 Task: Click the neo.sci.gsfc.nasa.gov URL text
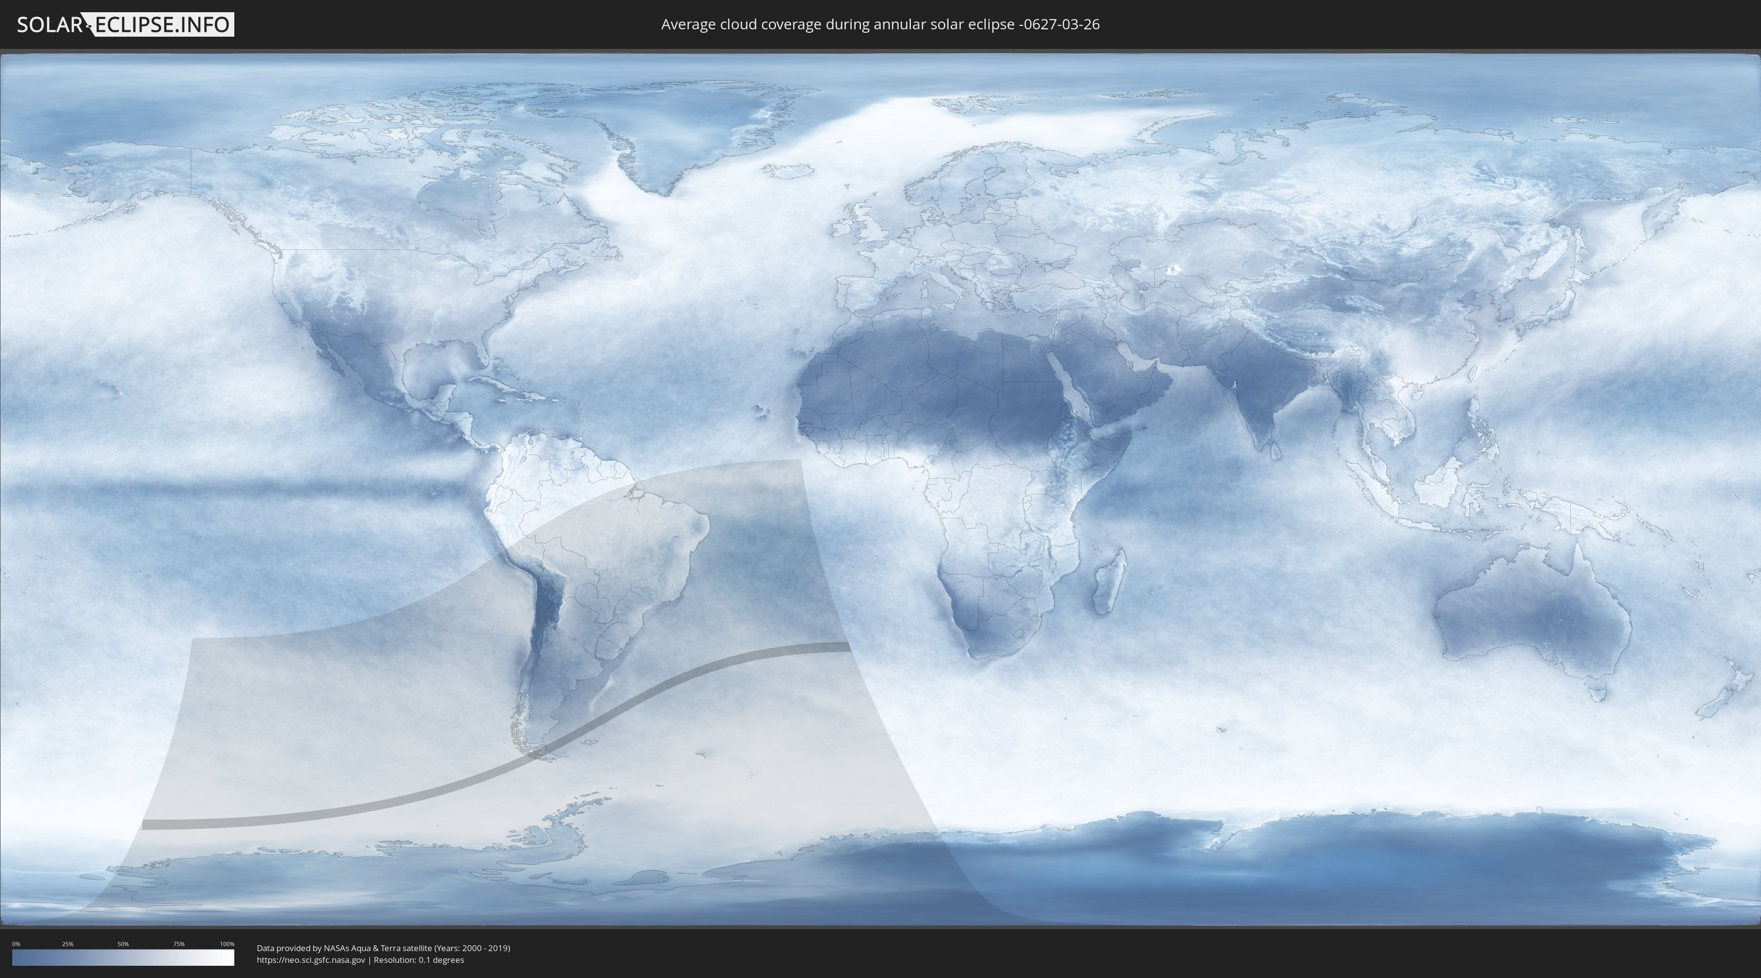click(x=311, y=959)
